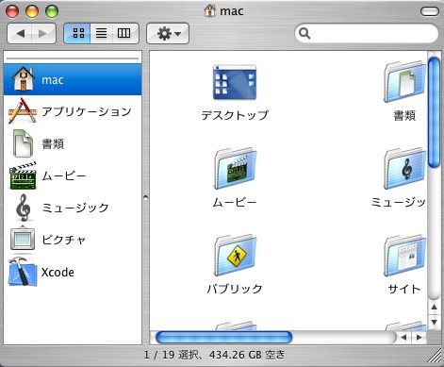
Task: Switch to icon view
Action: (x=77, y=33)
